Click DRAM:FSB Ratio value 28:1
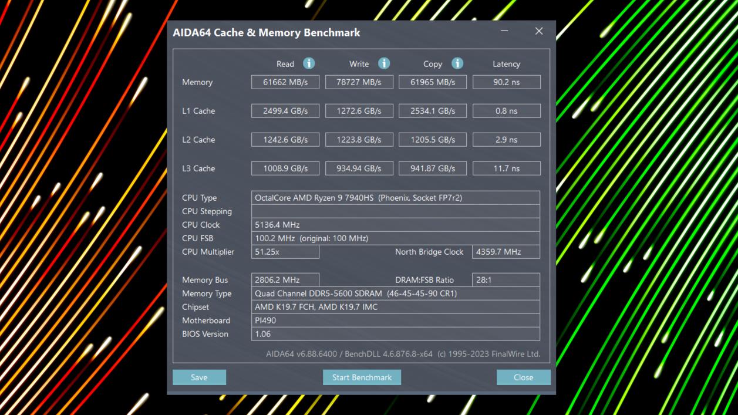Image resolution: width=738 pixels, height=415 pixels. [507, 280]
